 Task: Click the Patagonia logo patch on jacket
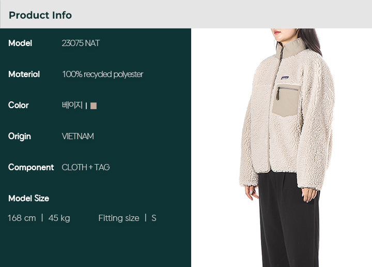click(285, 78)
